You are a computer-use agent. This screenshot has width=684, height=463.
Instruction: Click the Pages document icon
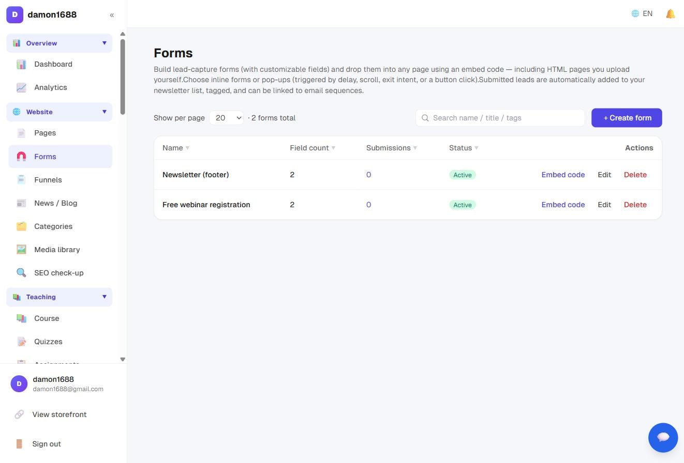point(21,133)
